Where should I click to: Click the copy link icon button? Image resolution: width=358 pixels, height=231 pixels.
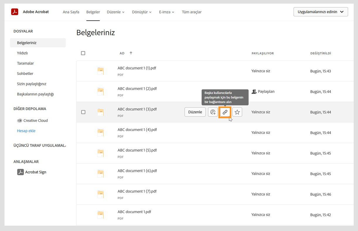click(x=225, y=112)
